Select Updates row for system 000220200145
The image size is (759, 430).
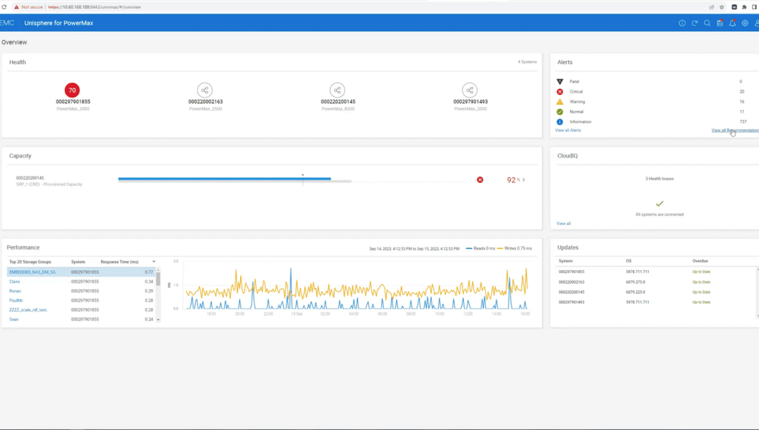(x=656, y=292)
